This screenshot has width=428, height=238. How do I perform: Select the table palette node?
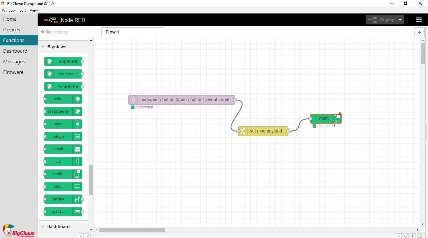[x=63, y=187]
